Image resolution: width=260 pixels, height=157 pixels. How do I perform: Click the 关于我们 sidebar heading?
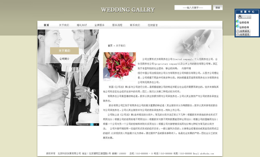click(65, 51)
